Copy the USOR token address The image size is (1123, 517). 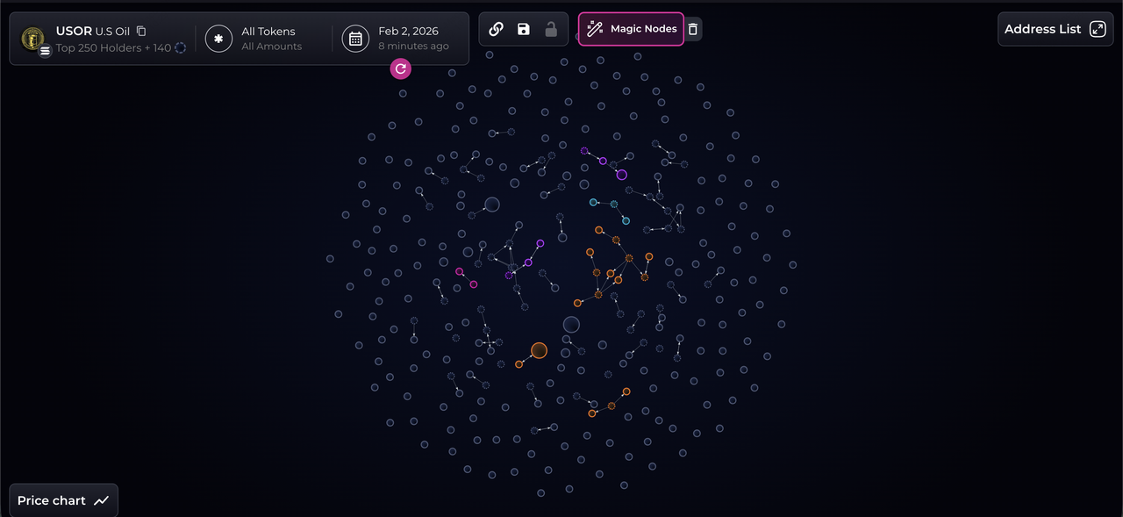pyautogui.click(x=141, y=31)
